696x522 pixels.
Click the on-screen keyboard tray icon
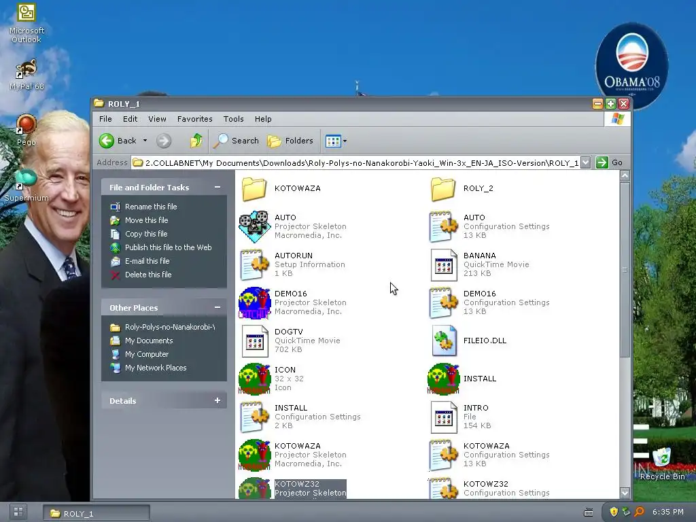[589, 512]
